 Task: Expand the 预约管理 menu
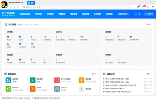[51, 14]
